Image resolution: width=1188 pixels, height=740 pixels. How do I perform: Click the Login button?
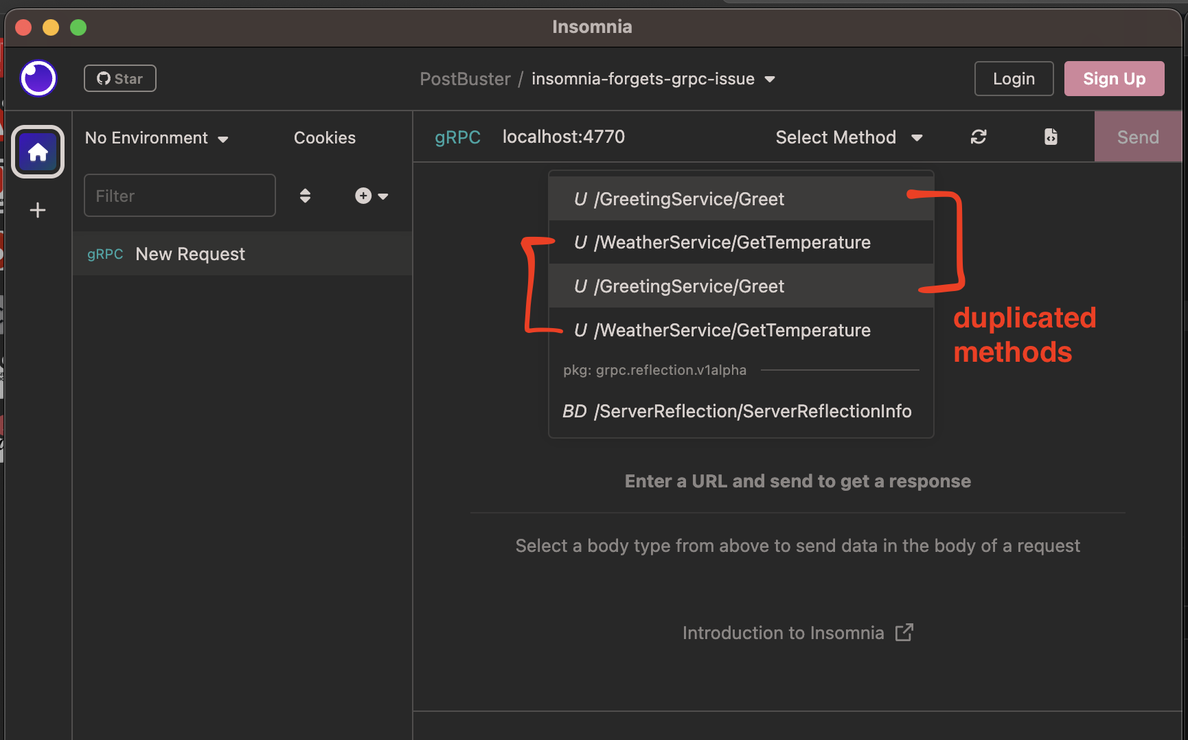click(x=1014, y=78)
